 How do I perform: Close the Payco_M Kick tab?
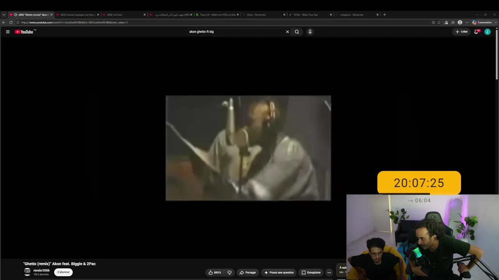(237, 15)
